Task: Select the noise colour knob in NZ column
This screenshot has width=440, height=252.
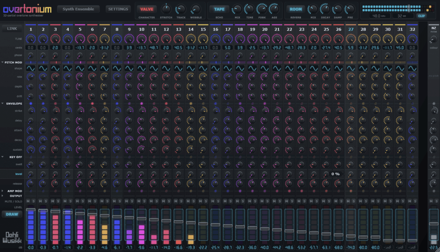Action: click(434, 40)
